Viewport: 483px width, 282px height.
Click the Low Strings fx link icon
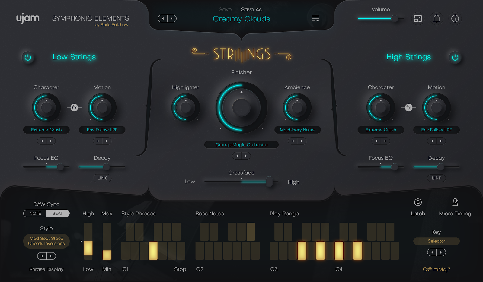point(74,107)
